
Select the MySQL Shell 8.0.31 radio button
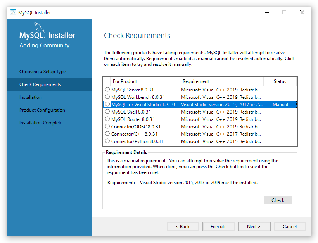point(107,112)
